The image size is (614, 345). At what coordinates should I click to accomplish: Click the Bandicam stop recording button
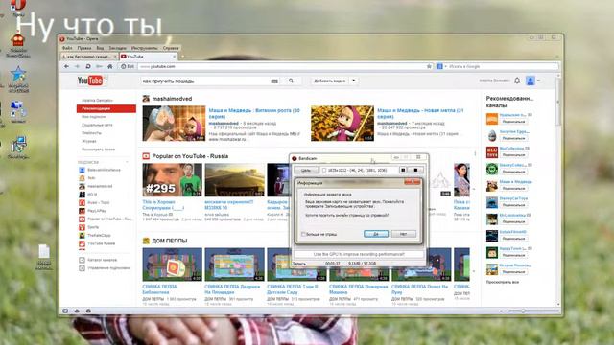(x=415, y=171)
